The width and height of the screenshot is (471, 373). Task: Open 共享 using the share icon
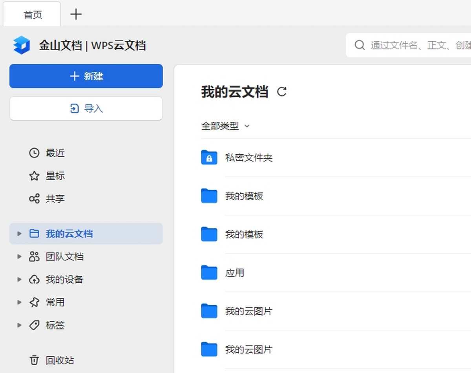[x=34, y=199]
